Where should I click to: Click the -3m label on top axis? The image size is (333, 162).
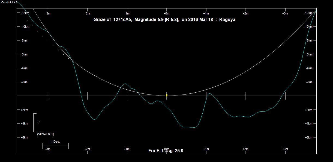(x=48, y=13)
